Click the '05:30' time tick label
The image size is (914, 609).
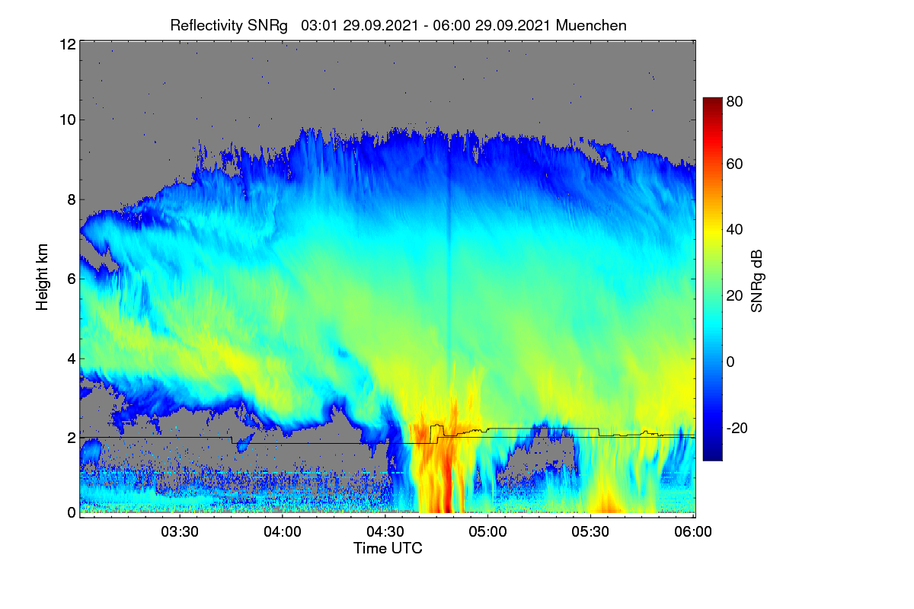point(592,532)
